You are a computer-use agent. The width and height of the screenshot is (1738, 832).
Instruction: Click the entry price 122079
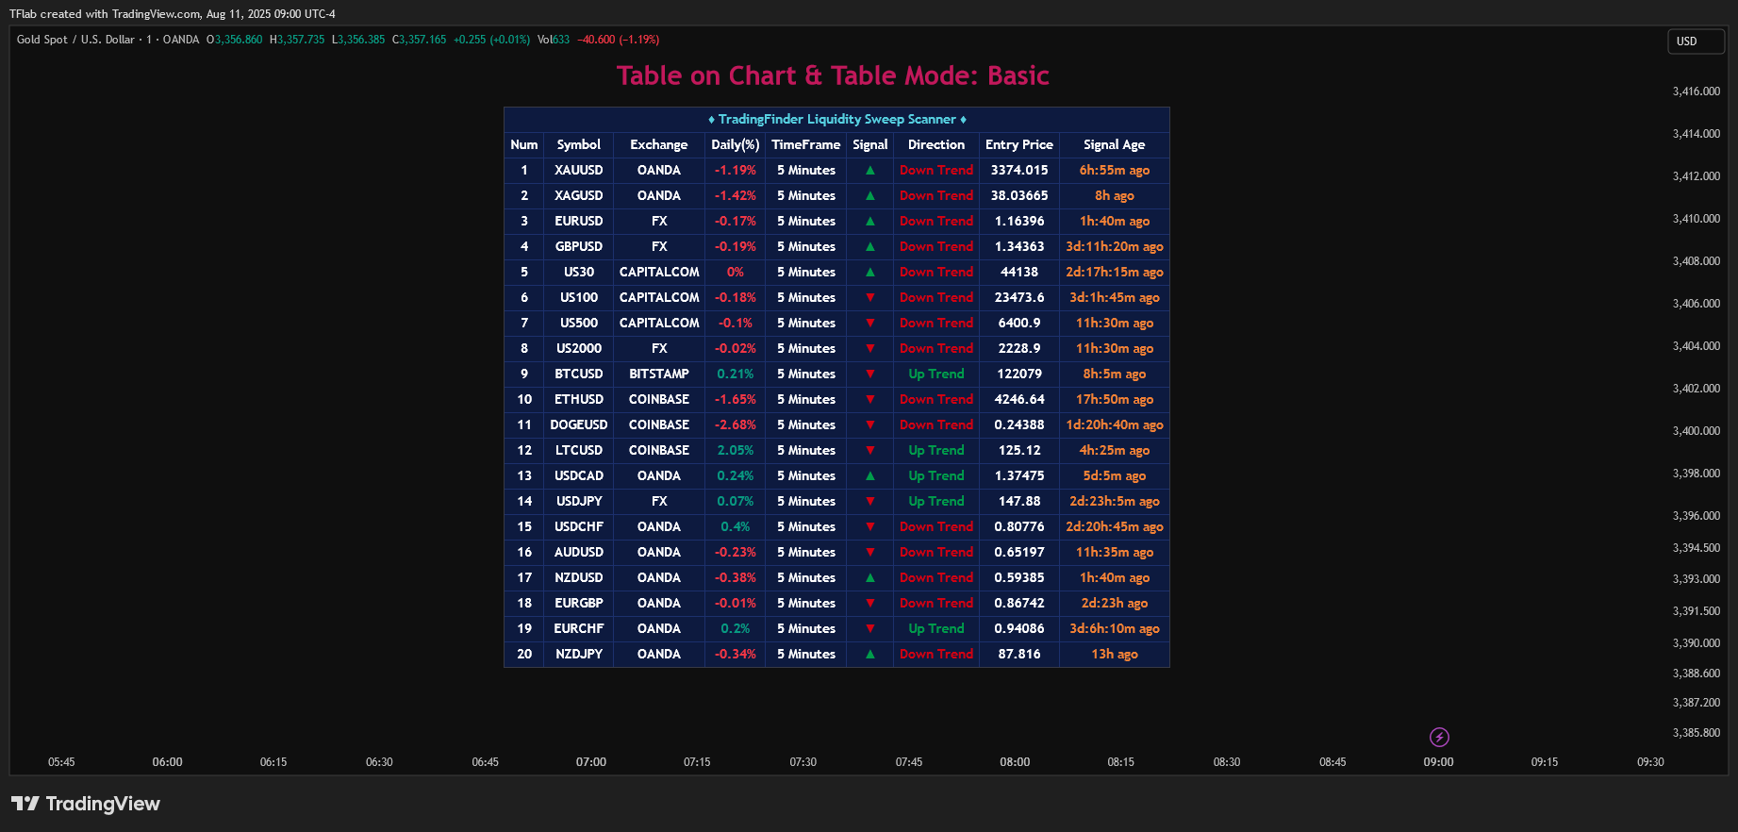tap(1019, 374)
